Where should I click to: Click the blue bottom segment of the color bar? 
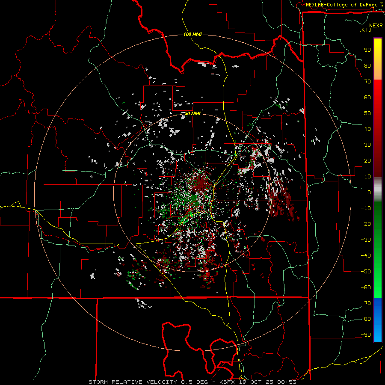click(x=378, y=320)
